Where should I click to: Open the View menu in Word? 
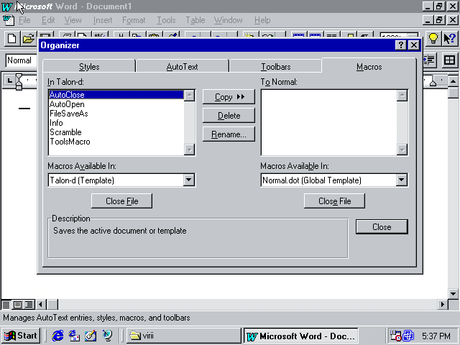[73, 20]
